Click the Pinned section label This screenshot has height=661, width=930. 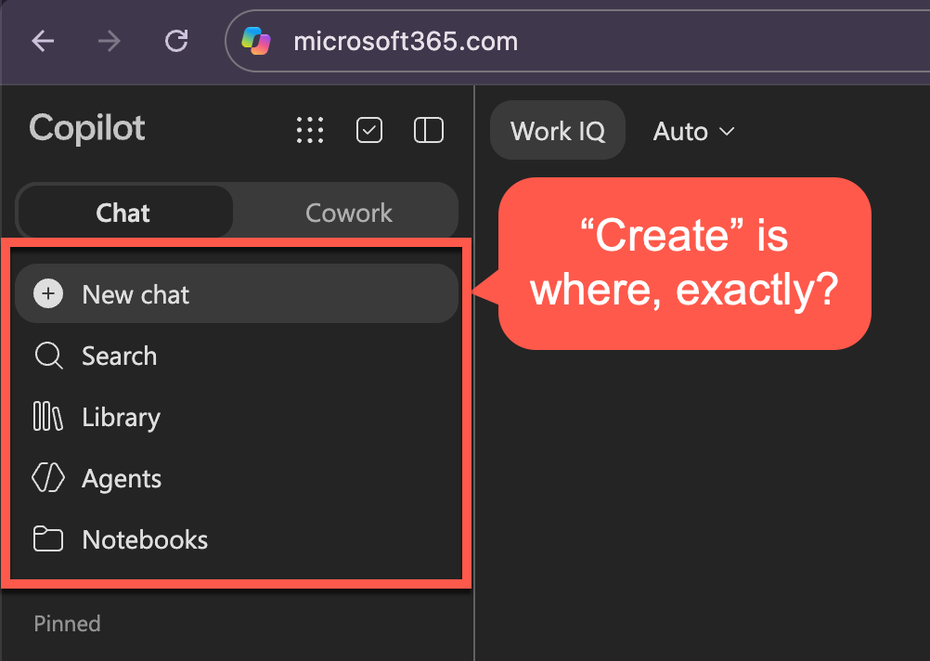[67, 624]
